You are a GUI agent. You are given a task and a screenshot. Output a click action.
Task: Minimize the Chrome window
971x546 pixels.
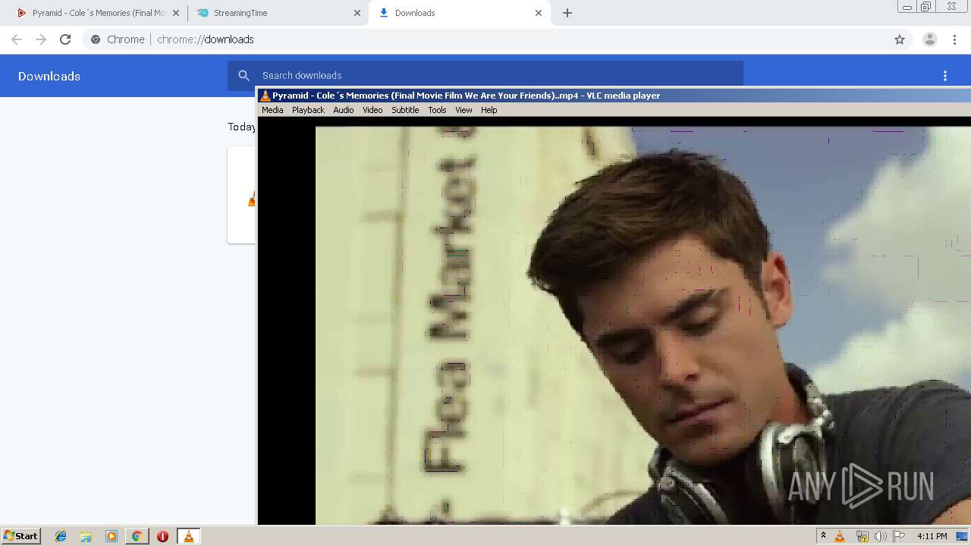[907, 7]
